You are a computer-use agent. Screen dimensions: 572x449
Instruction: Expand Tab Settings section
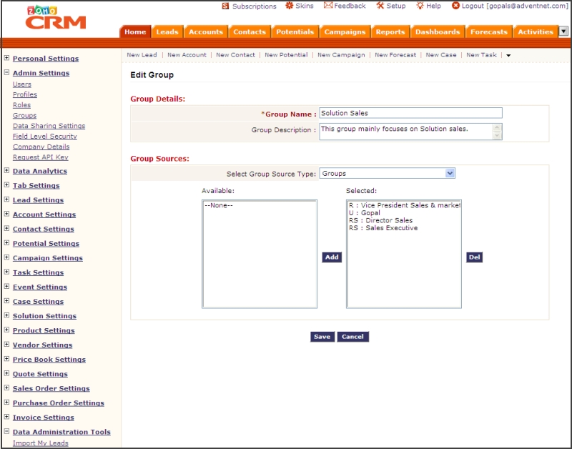coord(6,185)
